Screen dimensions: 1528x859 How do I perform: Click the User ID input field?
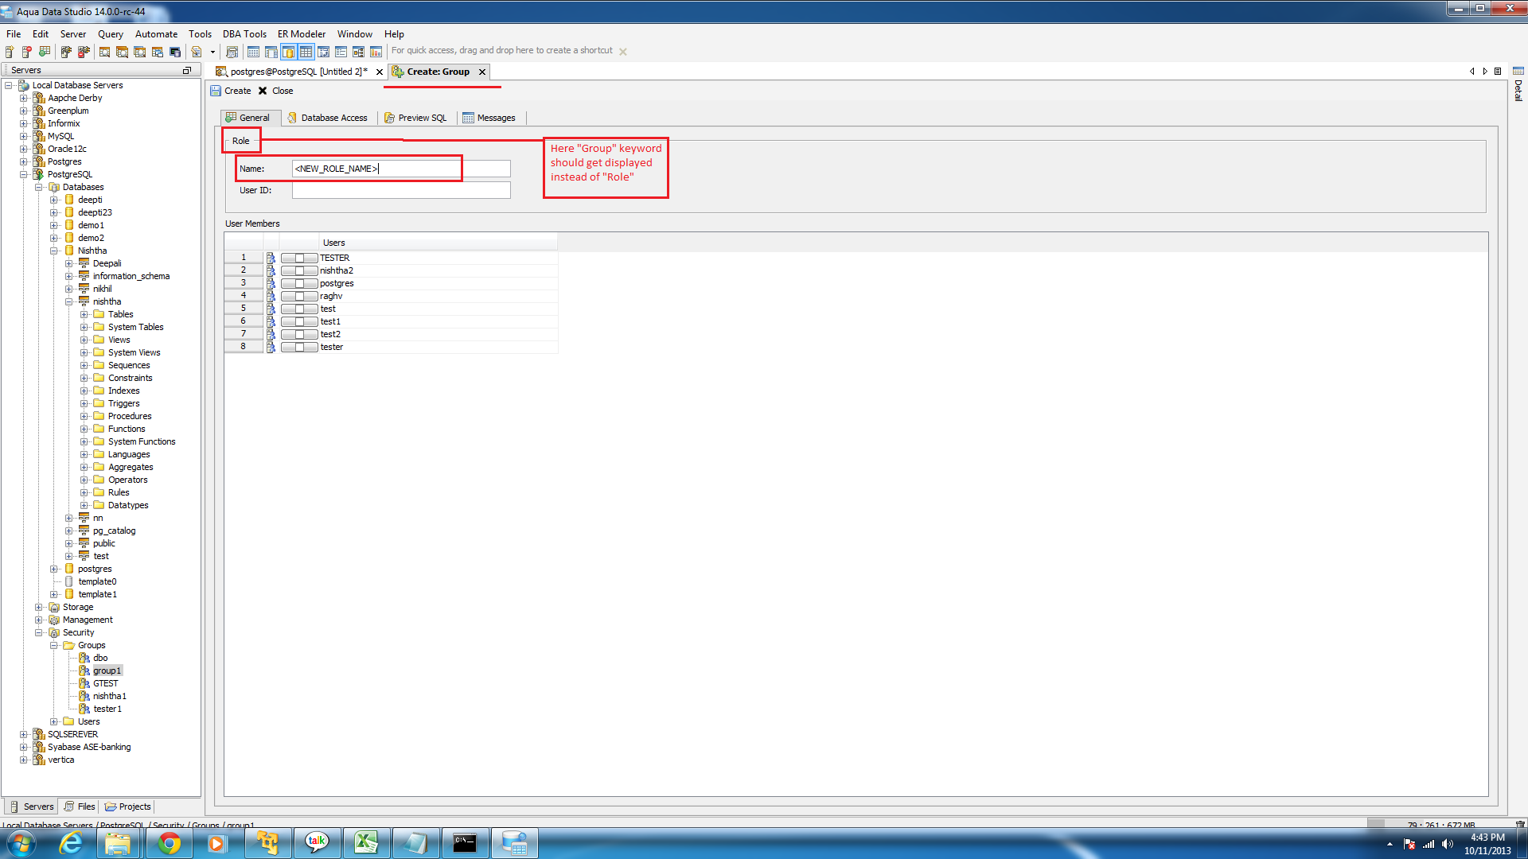[400, 190]
